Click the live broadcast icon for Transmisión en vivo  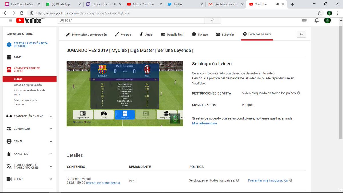9,116
